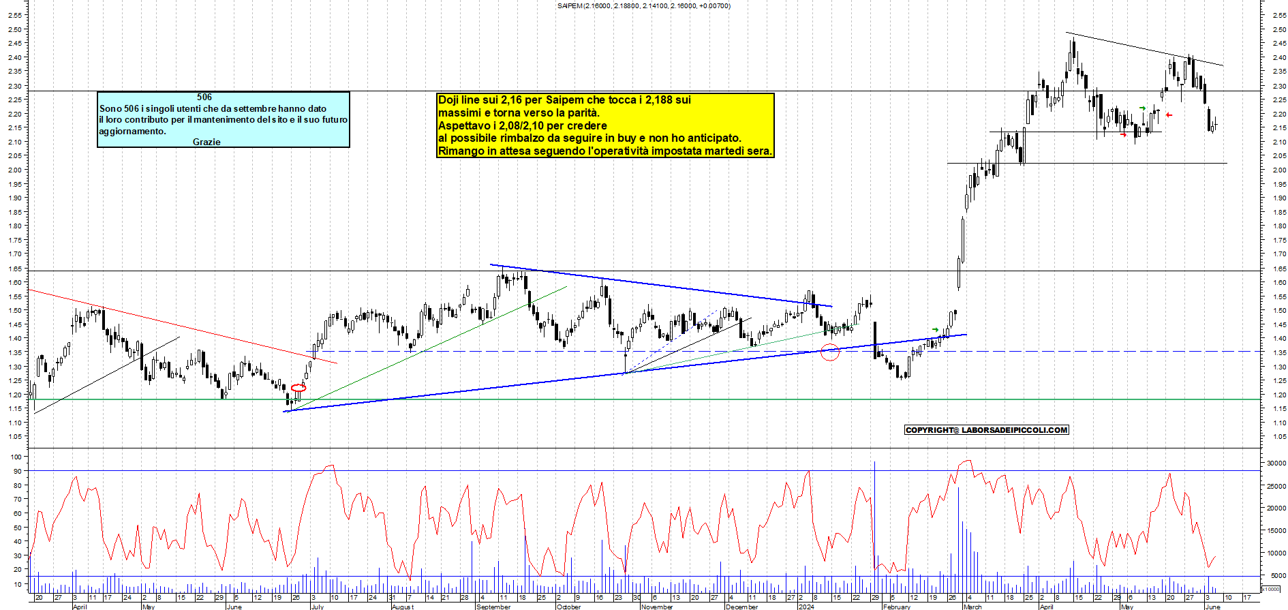This screenshot has height=610, width=1288.
Task: Click the line 'Sono 506 i singoli utenti'
Action: pyautogui.click(x=213, y=108)
